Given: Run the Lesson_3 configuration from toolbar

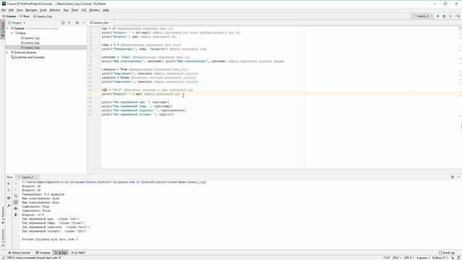Looking at the screenshot, I should click(x=438, y=16).
